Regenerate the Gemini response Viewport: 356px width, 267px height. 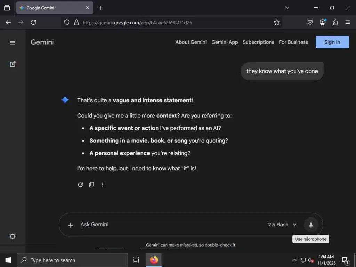pyautogui.click(x=80, y=185)
